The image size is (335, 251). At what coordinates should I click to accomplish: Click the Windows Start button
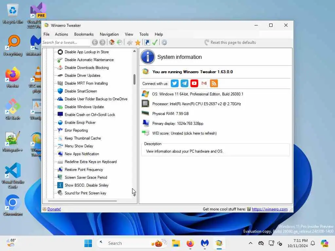(x=88, y=243)
